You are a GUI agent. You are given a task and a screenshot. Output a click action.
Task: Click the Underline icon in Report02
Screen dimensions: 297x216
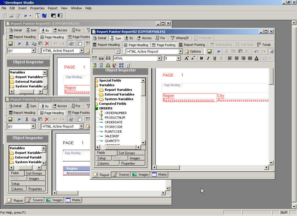(215, 58)
